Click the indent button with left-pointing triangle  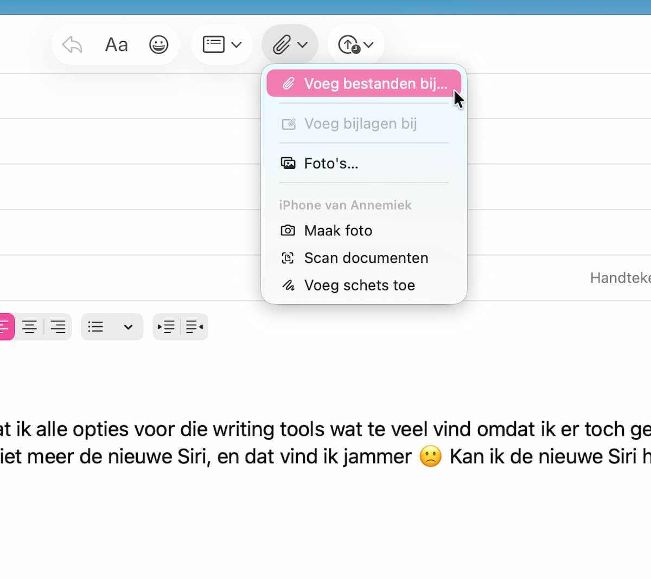pos(194,327)
